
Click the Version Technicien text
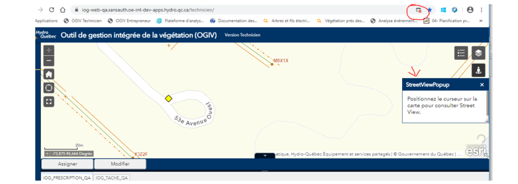(242, 35)
